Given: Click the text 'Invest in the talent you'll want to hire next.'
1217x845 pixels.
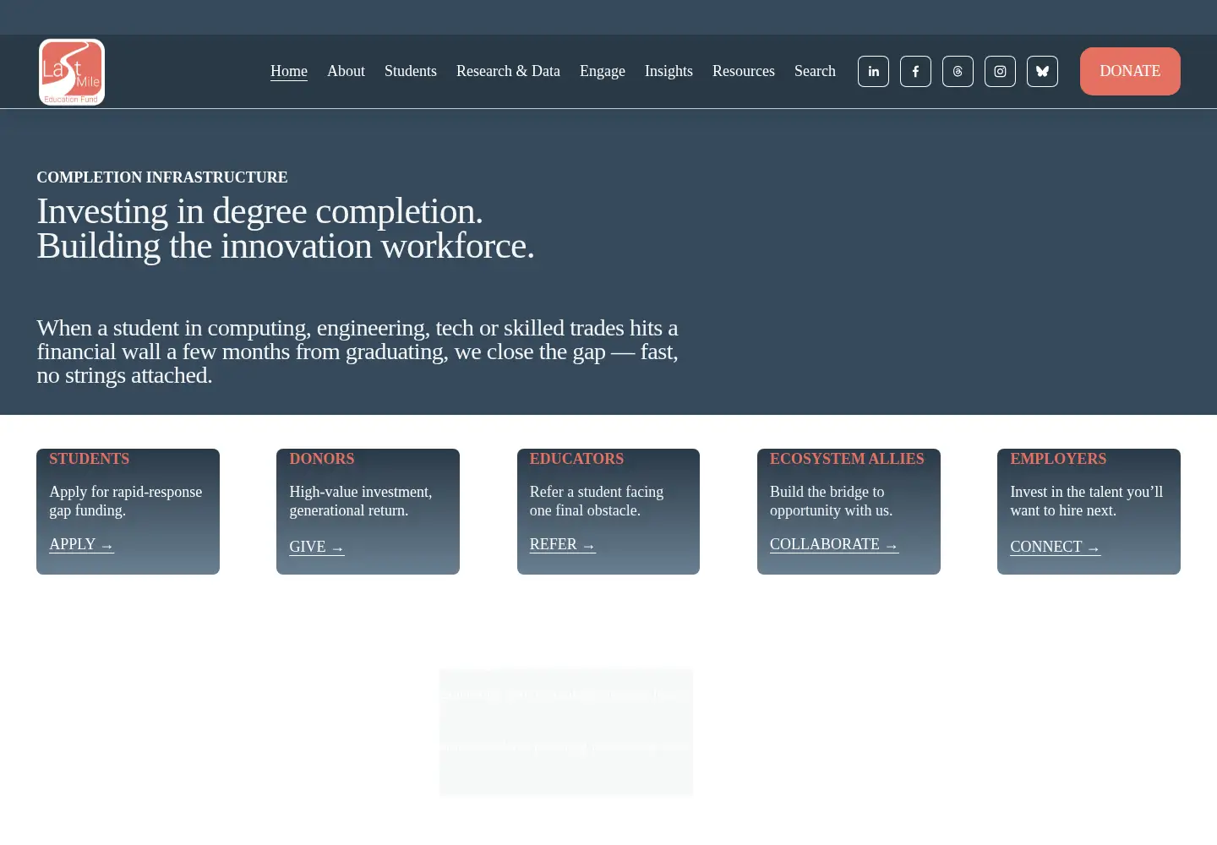Looking at the screenshot, I should [1087, 501].
